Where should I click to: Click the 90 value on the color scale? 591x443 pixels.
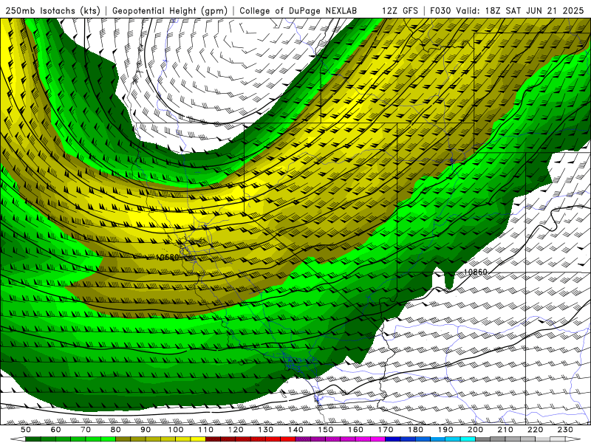tap(146, 430)
